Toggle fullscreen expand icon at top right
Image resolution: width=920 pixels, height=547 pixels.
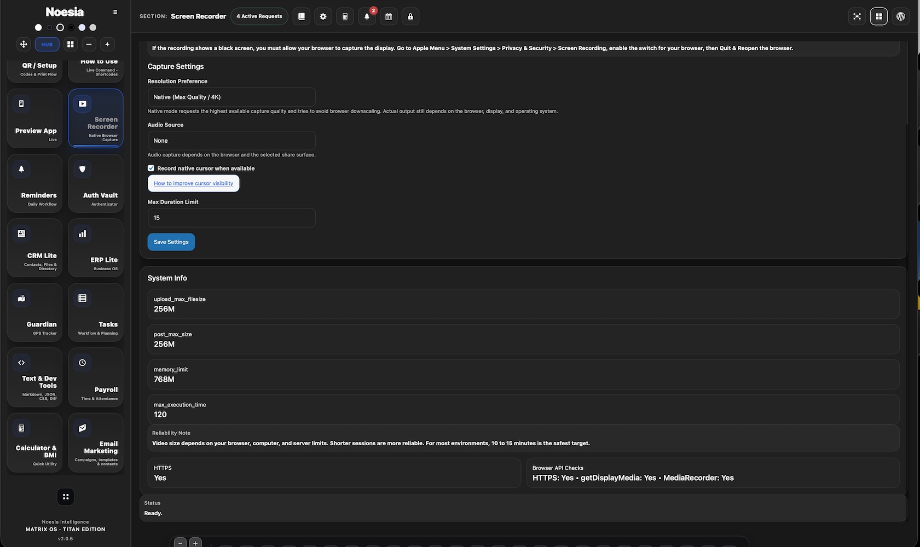(857, 16)
